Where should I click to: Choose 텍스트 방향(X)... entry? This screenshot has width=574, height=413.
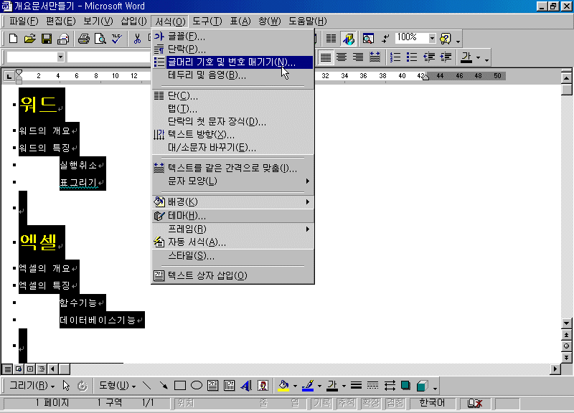(232, 135)
